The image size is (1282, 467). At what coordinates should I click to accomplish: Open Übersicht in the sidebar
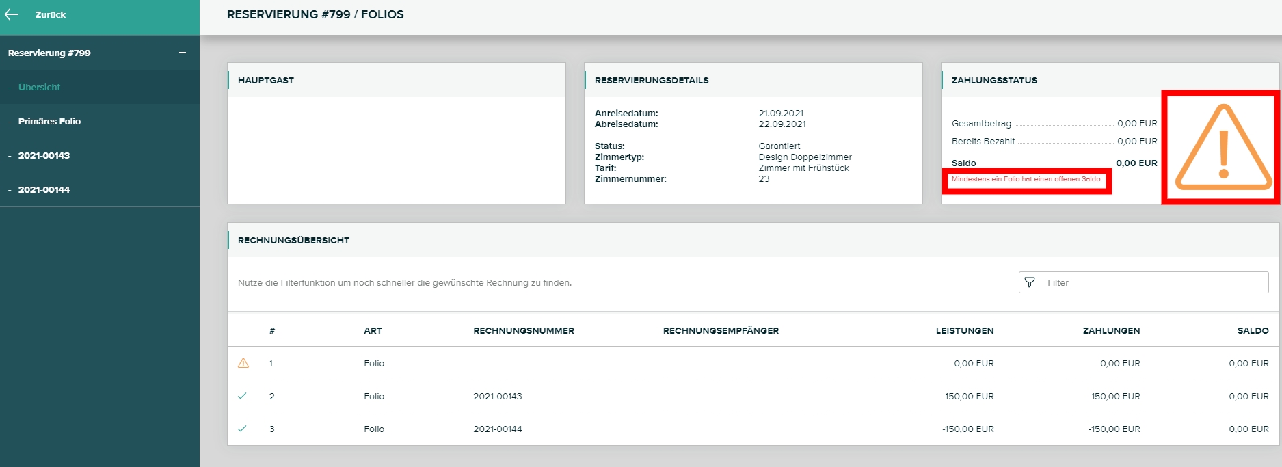(39, 87)
